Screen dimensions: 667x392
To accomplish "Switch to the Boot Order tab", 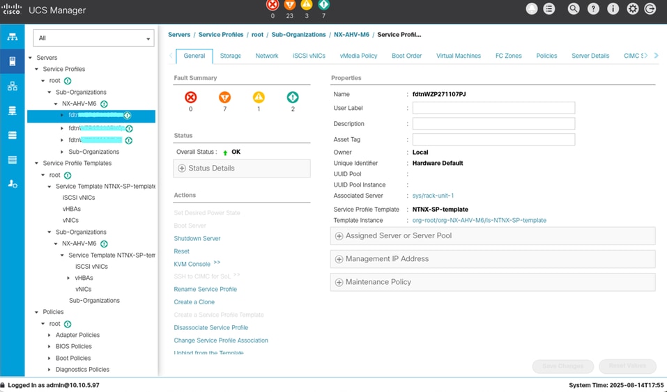I will click(x=406, y=56).
